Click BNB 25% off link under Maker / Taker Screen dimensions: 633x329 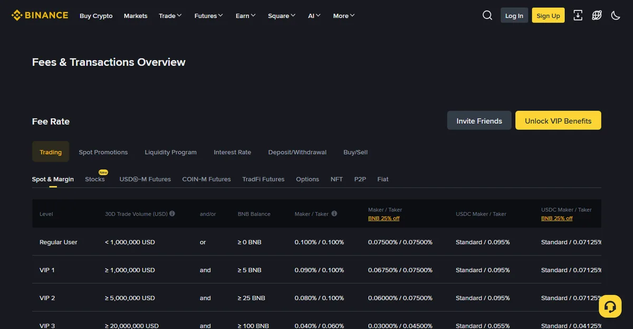(384, 218)
